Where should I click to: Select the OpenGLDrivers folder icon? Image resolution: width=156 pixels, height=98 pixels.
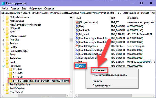[7, 36]
